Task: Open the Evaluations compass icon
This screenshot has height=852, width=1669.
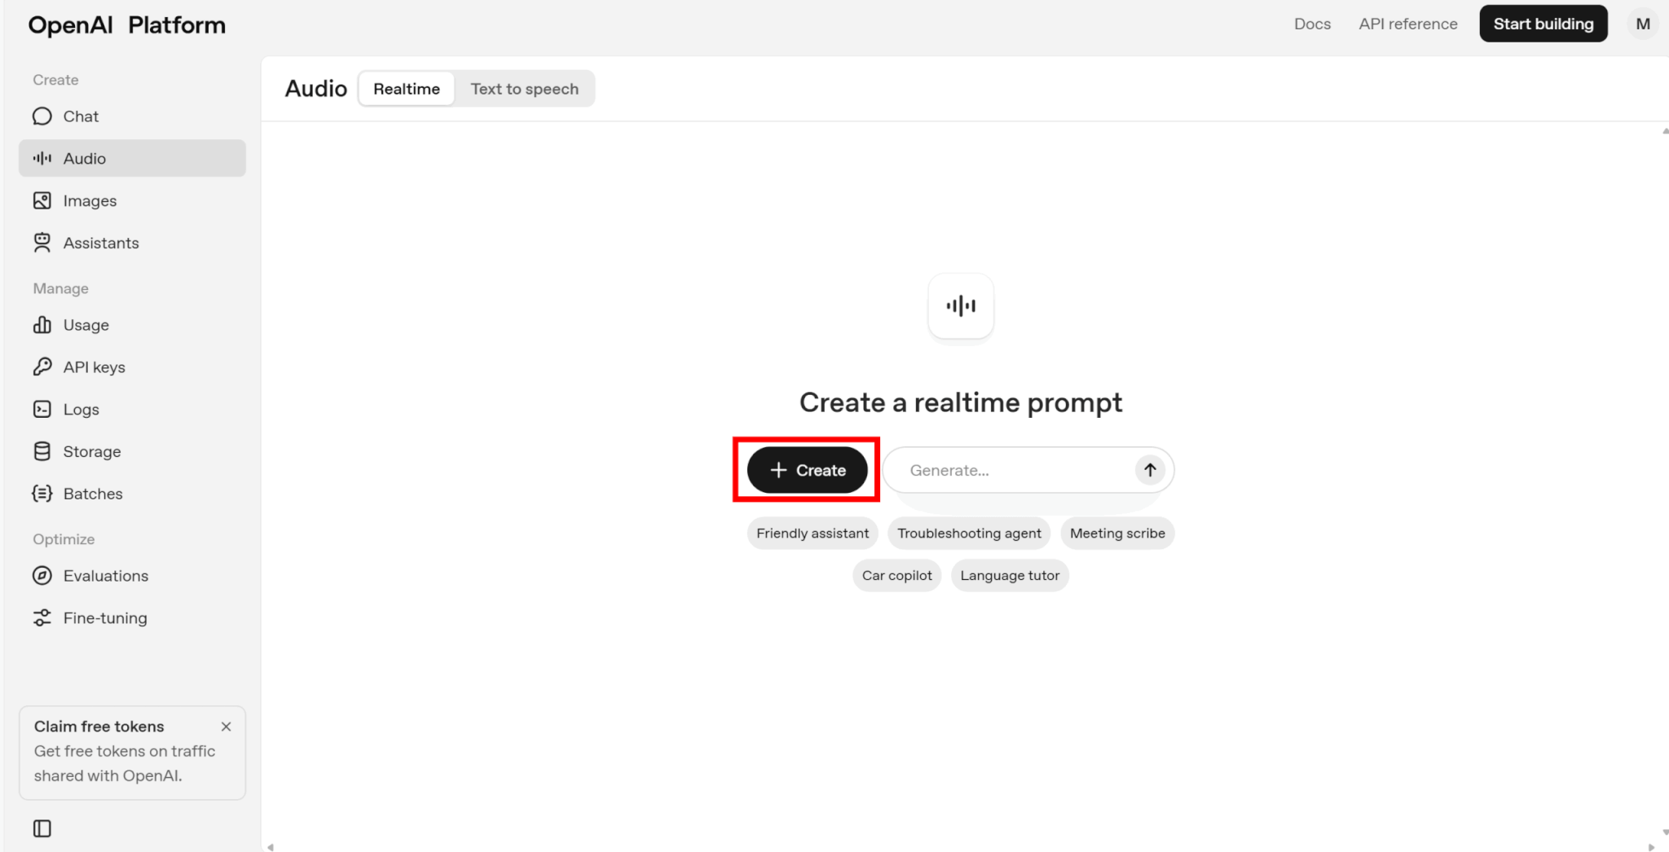Action: [x=42, y=576]
